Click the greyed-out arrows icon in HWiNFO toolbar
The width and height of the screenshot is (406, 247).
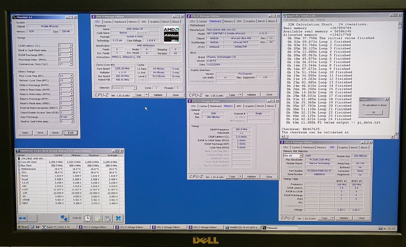pos(32,218)
